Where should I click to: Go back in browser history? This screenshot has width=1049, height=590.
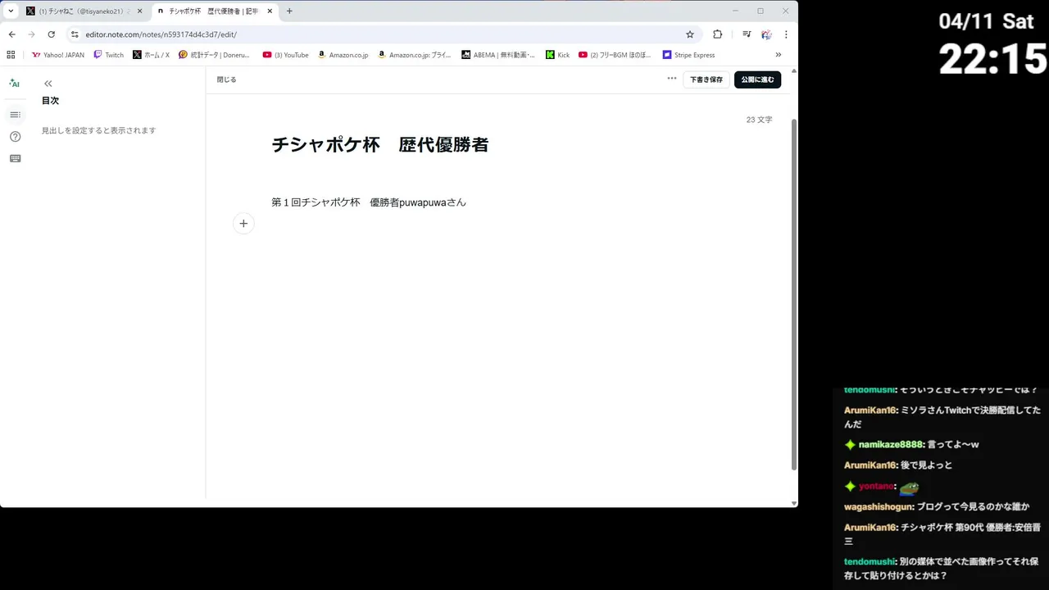(x=12, y=34)
